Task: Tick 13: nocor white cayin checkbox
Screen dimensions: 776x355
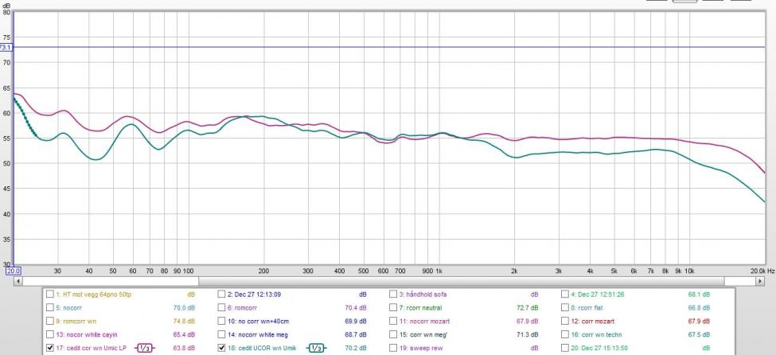Action: 50,334
